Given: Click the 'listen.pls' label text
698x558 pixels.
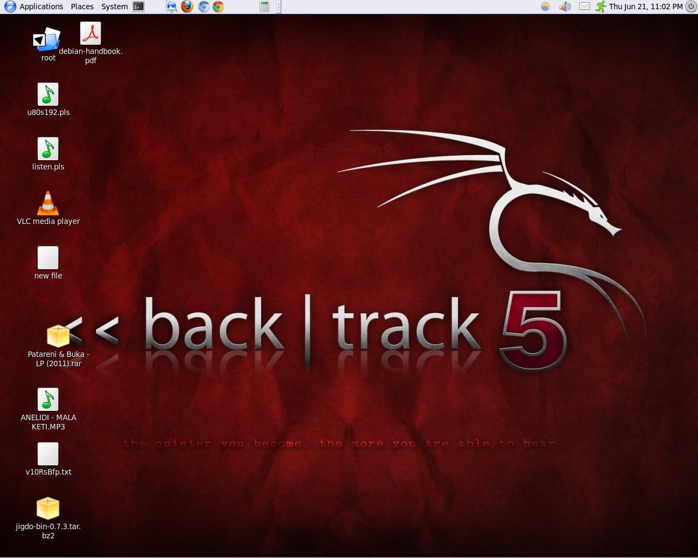Looking at the screenshot, I should tap(48, 167).
